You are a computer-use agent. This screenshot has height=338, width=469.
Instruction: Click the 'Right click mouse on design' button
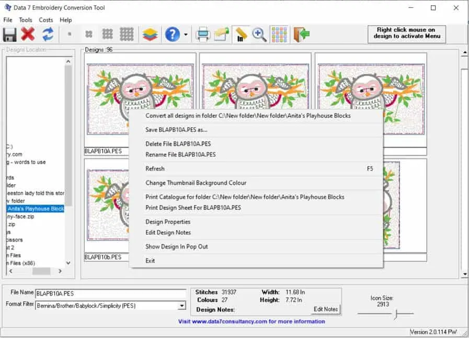pyautogui.click(x=406, y=34)
